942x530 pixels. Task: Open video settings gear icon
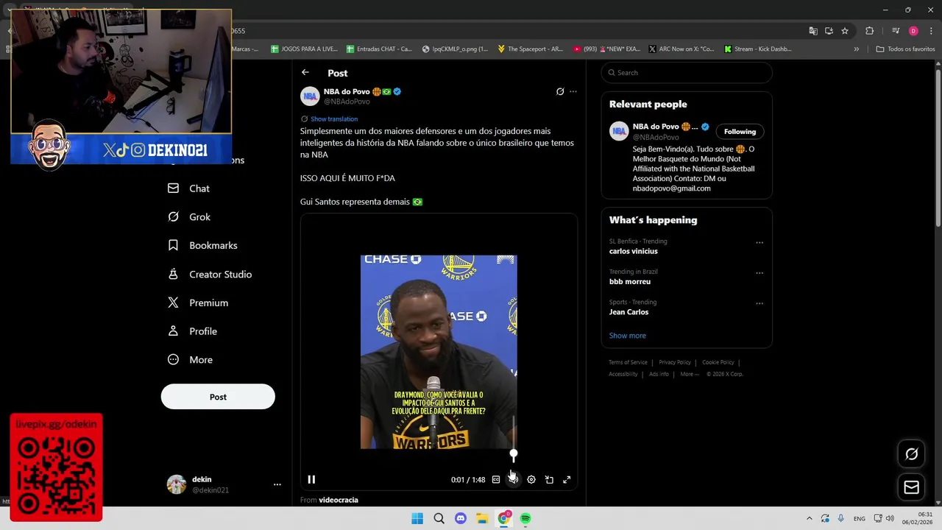(x=531, y=479)
